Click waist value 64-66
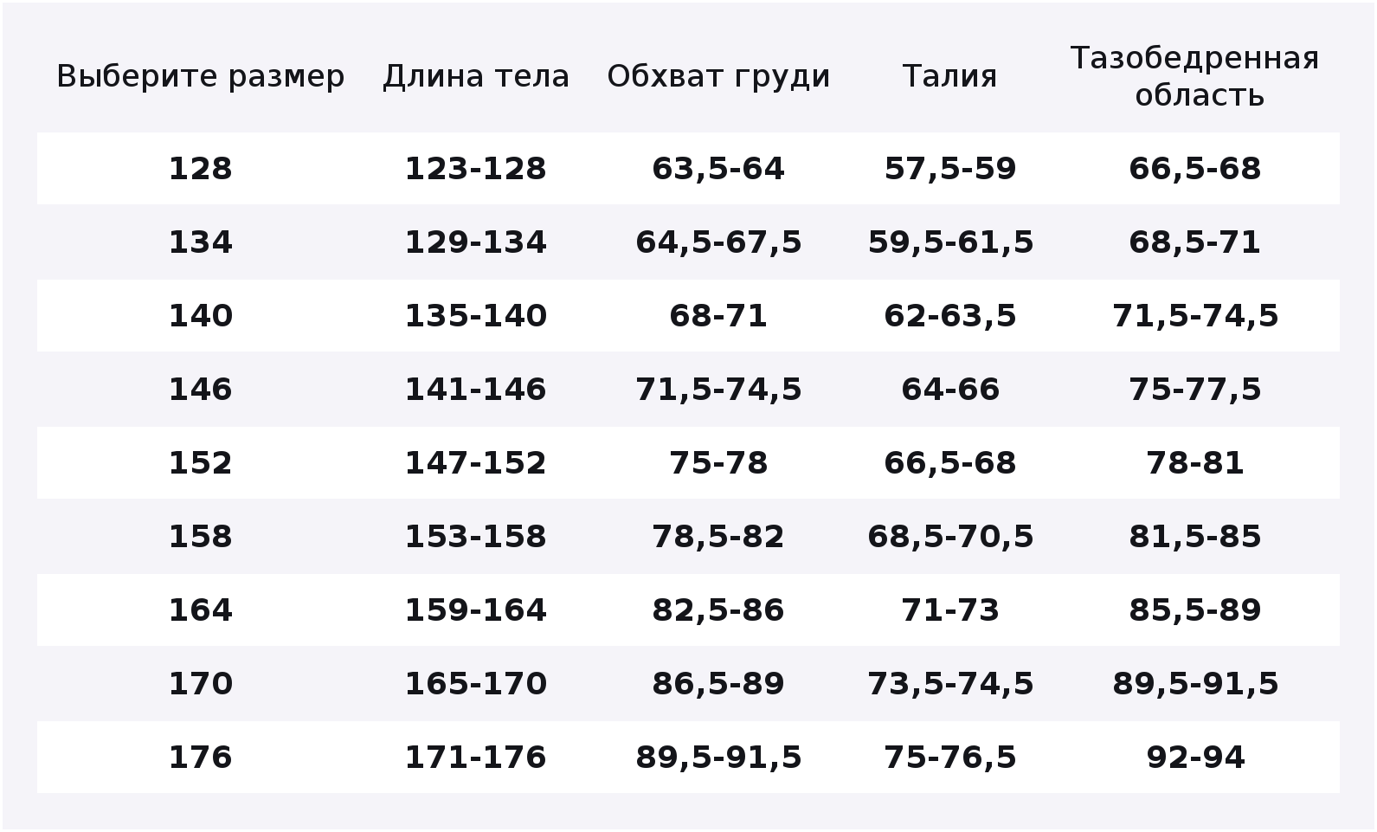The width and height of the screenshot is (1377, 832). (x=950, y=389)
